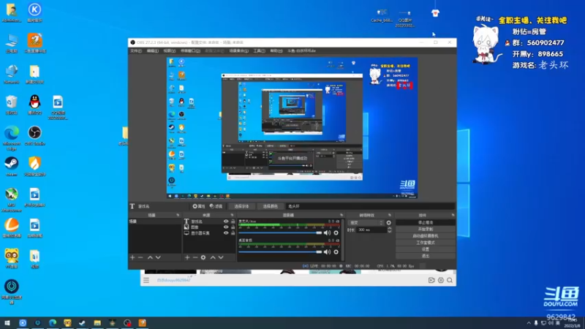Open Settings from Controls dock

[x=426, y=249]
